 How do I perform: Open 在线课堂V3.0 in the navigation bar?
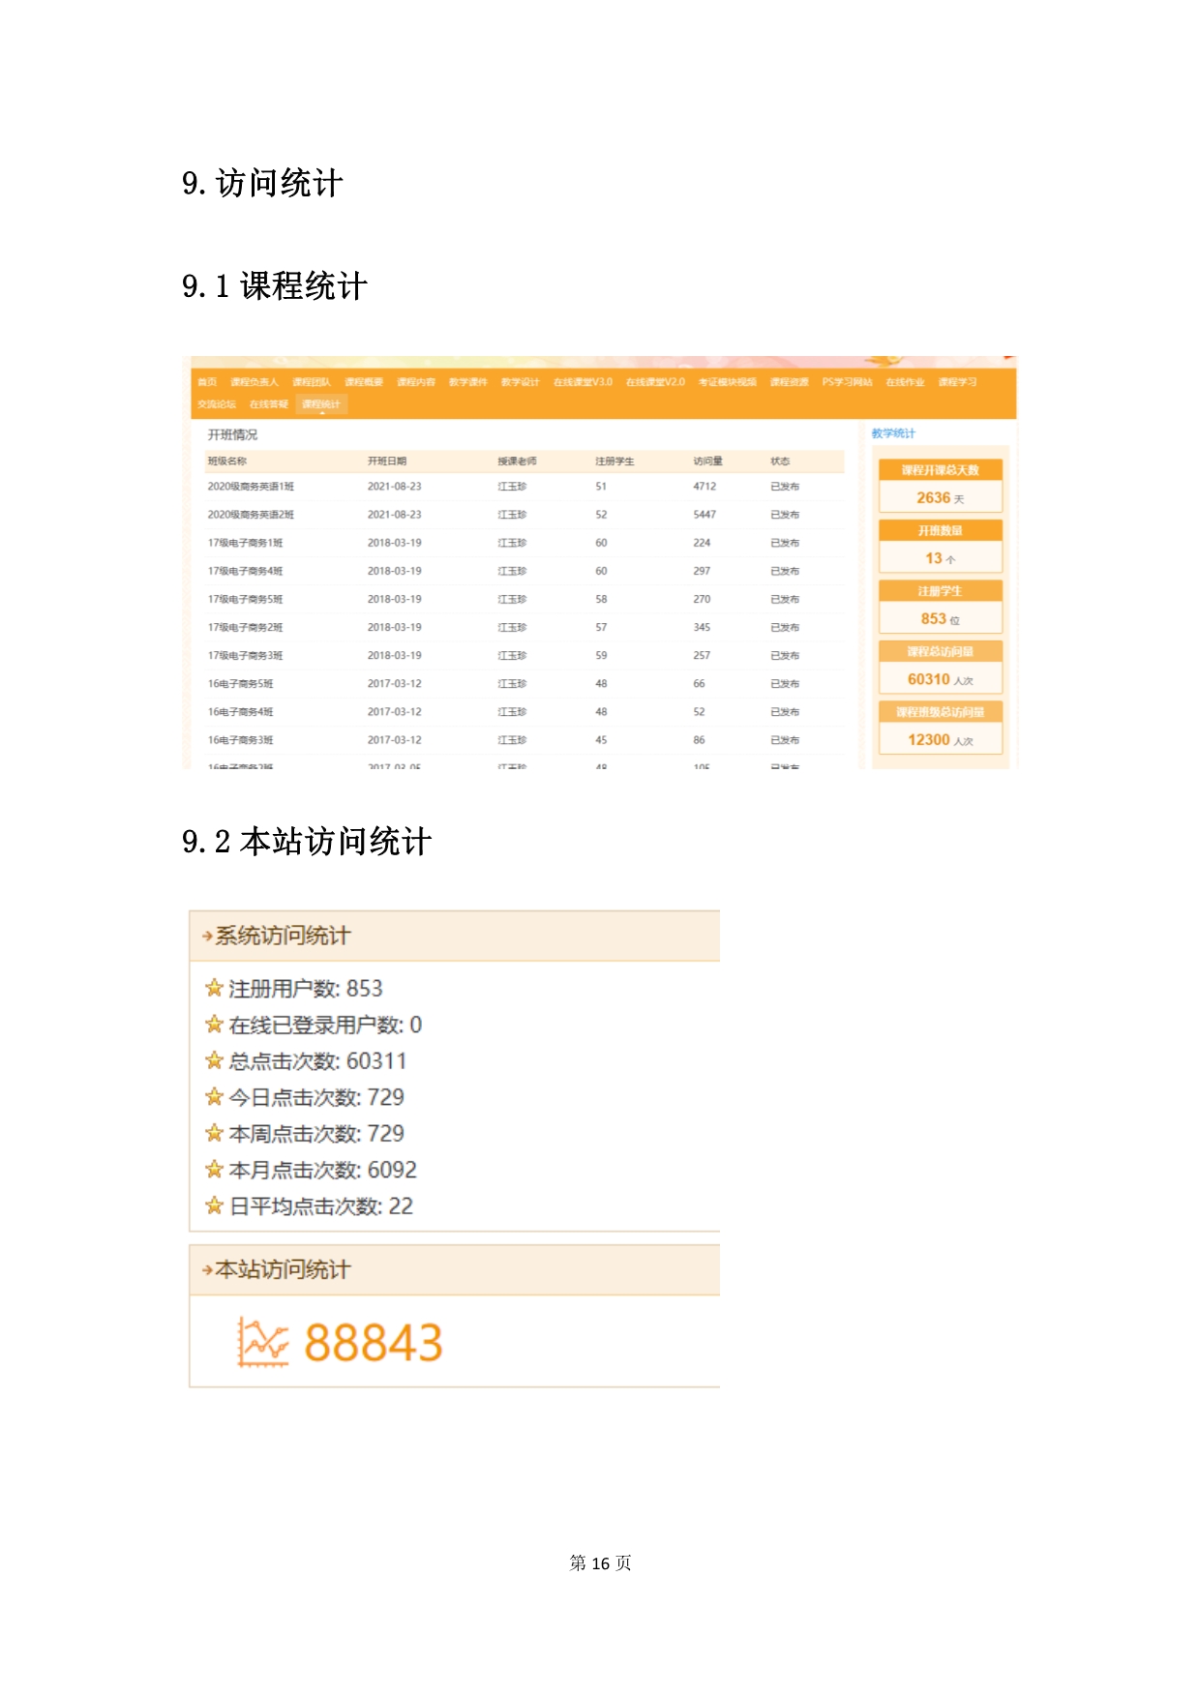583,382
